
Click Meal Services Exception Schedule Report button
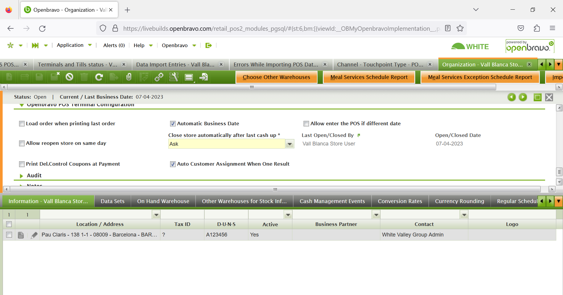480,77
